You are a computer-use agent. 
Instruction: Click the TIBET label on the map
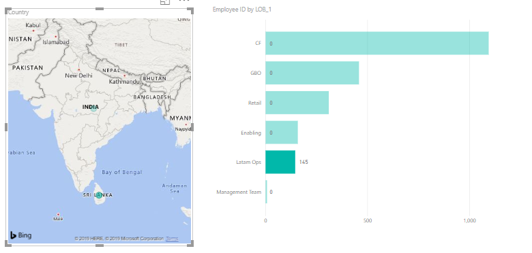pyautogui.click(x=121, y=45)
